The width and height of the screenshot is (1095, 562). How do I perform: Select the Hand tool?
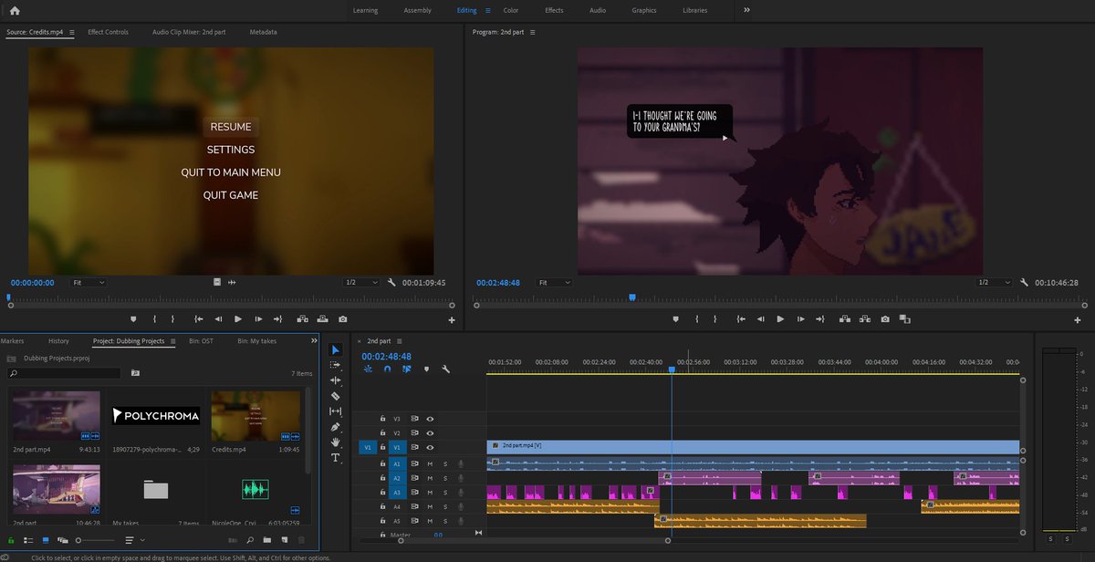point(335,442)
